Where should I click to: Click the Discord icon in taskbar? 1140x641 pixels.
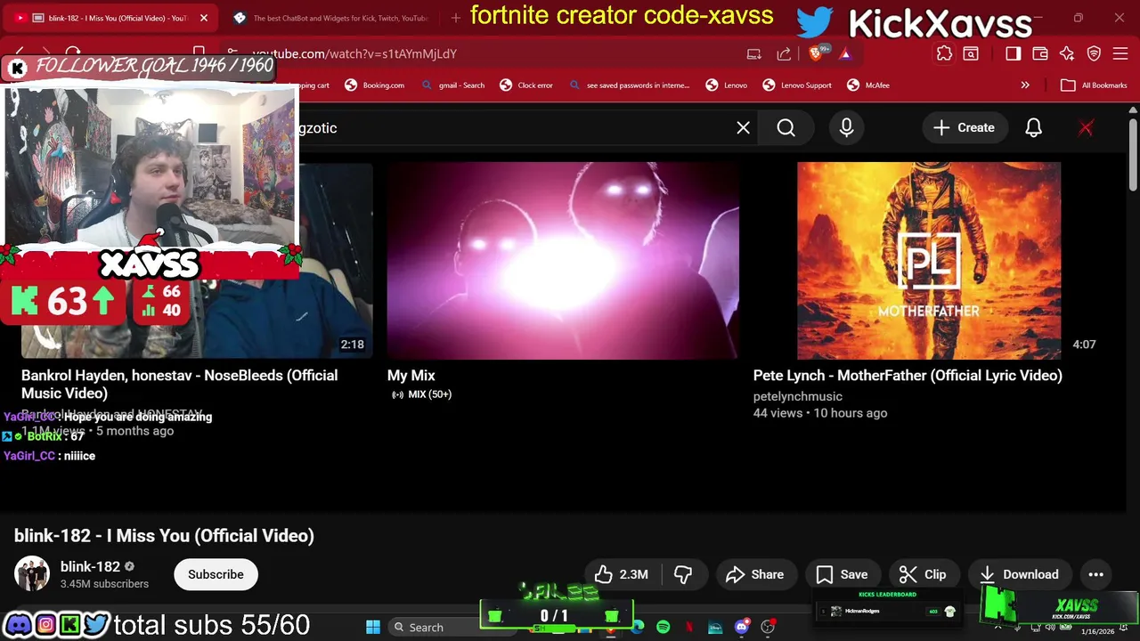(741, 627)
